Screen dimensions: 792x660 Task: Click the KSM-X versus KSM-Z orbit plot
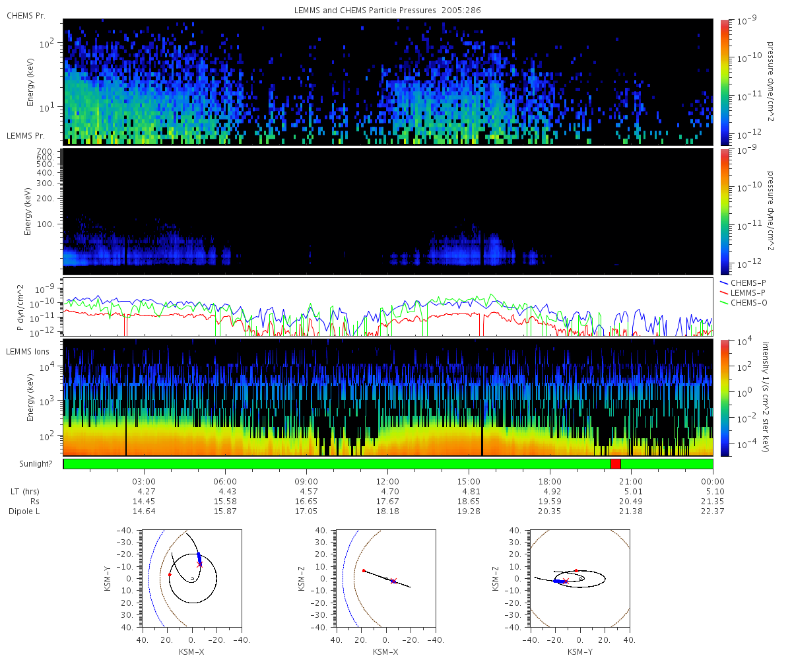click(386, 577)
